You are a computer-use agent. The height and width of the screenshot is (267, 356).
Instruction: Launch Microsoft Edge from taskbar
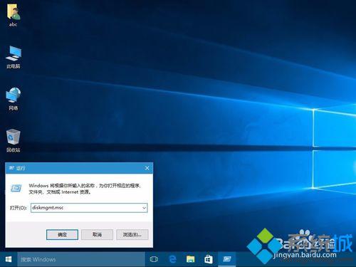pyautogui.click(x=172, y=259)
